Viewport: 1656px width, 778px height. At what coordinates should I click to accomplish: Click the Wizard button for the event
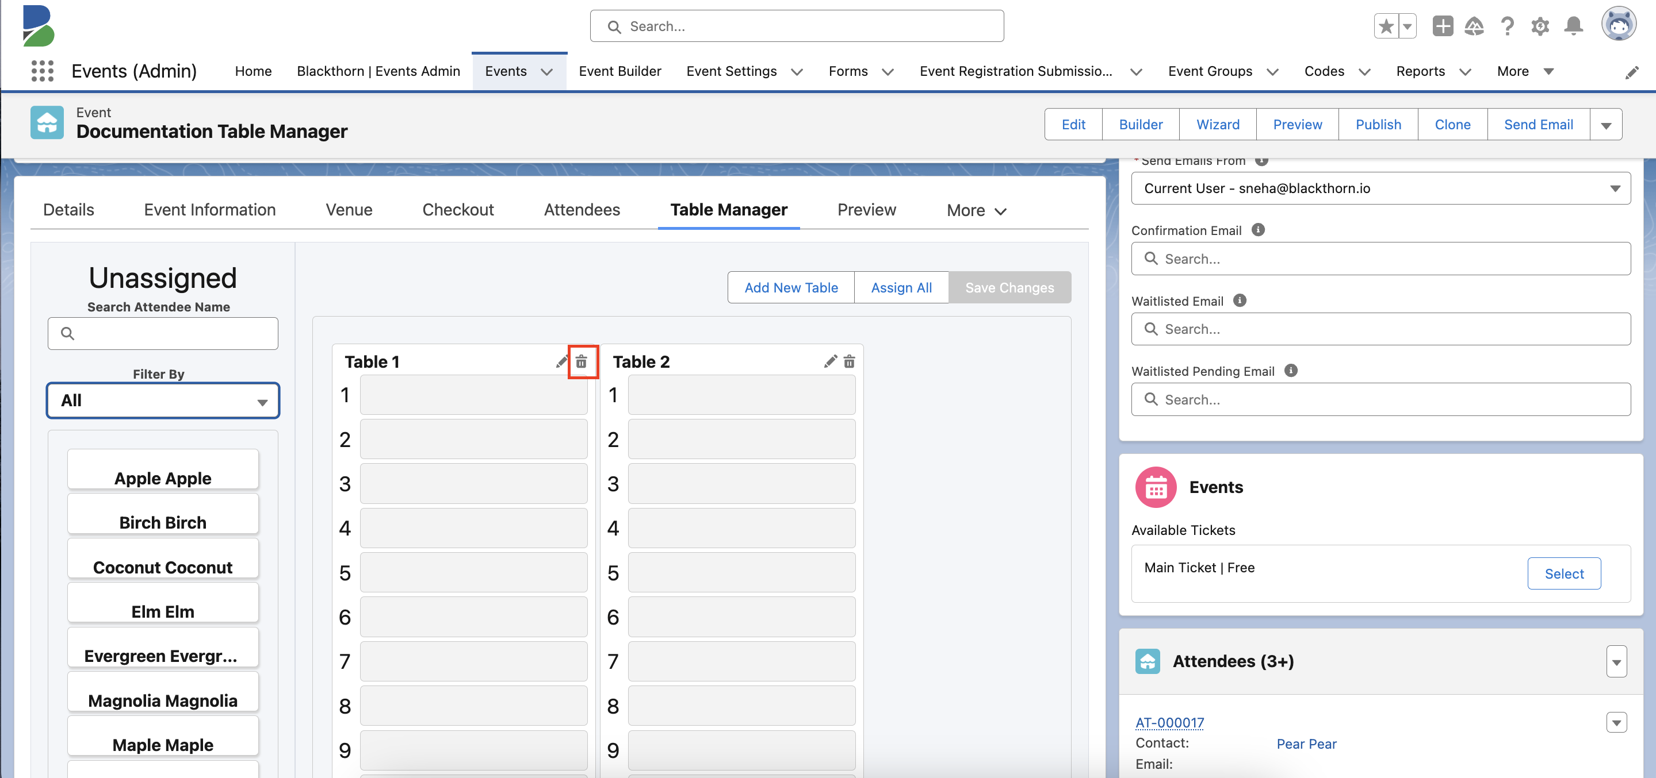pos(1218,124)
